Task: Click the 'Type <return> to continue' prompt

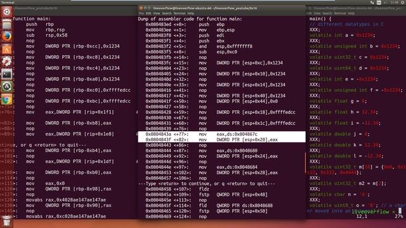Action: [206, 184]
